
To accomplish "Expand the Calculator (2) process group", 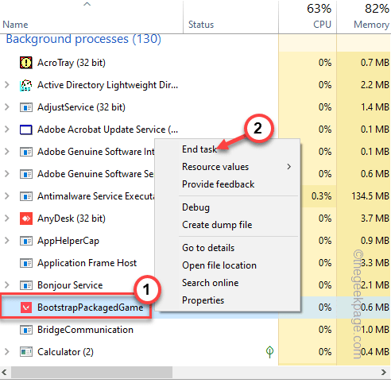I will pyautogui.click(x=7, y=352).
